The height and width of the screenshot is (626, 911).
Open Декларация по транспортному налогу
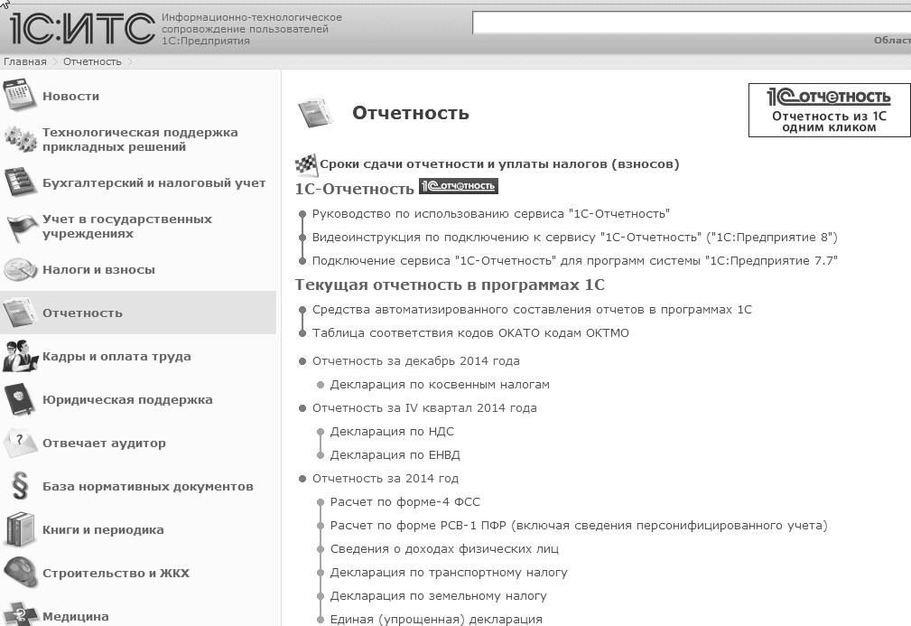click(x=449, y=573)
